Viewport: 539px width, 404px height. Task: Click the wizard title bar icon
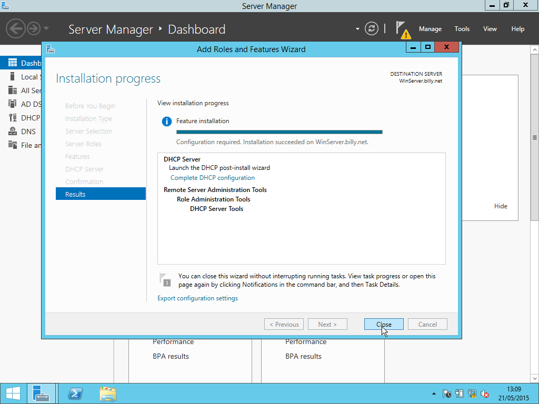click(x=51, y=49)
